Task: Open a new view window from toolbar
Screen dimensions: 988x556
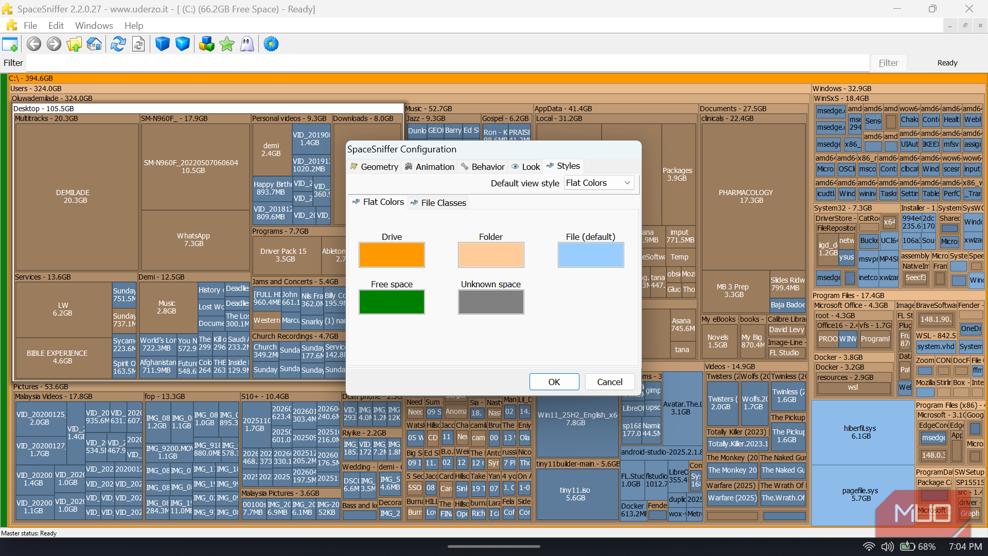Action: [x=10, y=44]
